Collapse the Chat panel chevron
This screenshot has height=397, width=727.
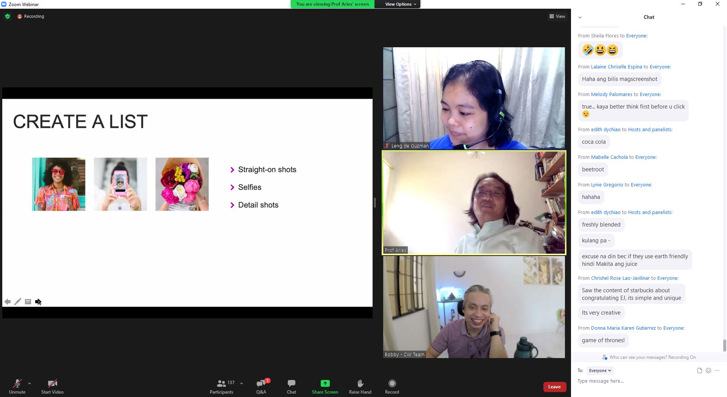coord(580,17)
